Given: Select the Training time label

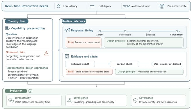Looking at the screenshot, I should pos(17,21).
